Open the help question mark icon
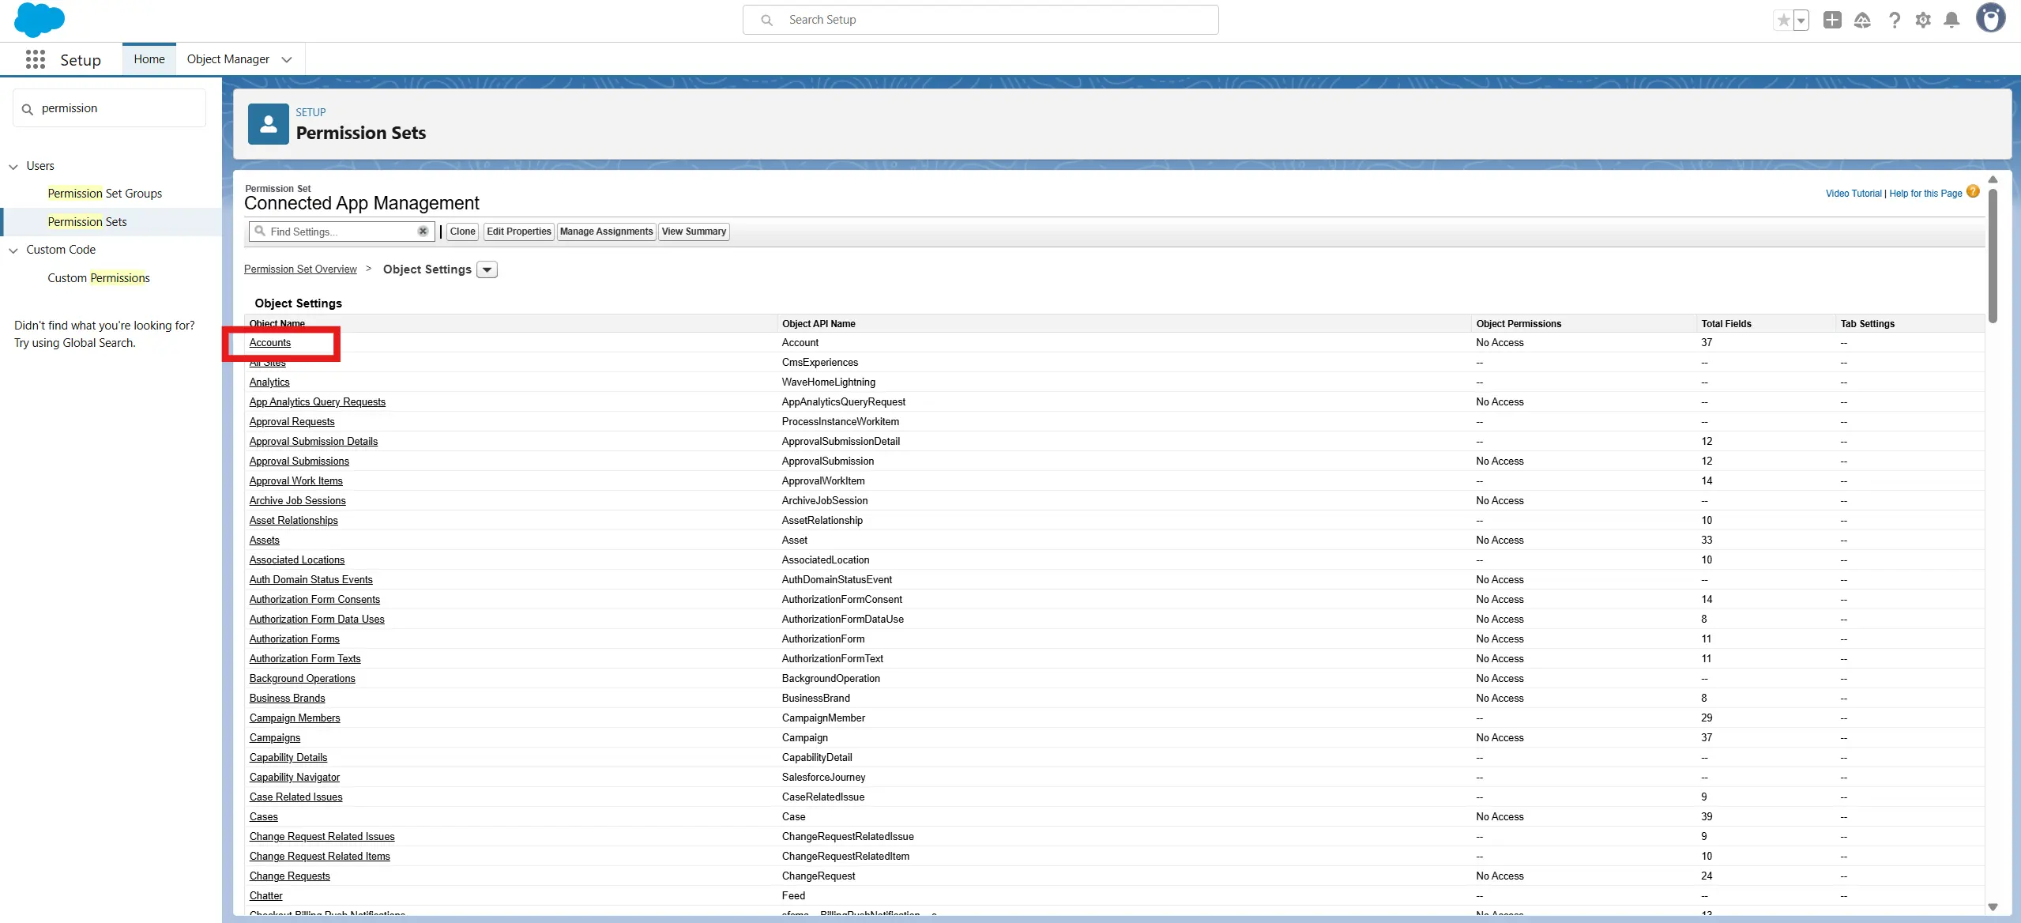The width and height of the screenshot is (2021, 923). point(1894,21)
